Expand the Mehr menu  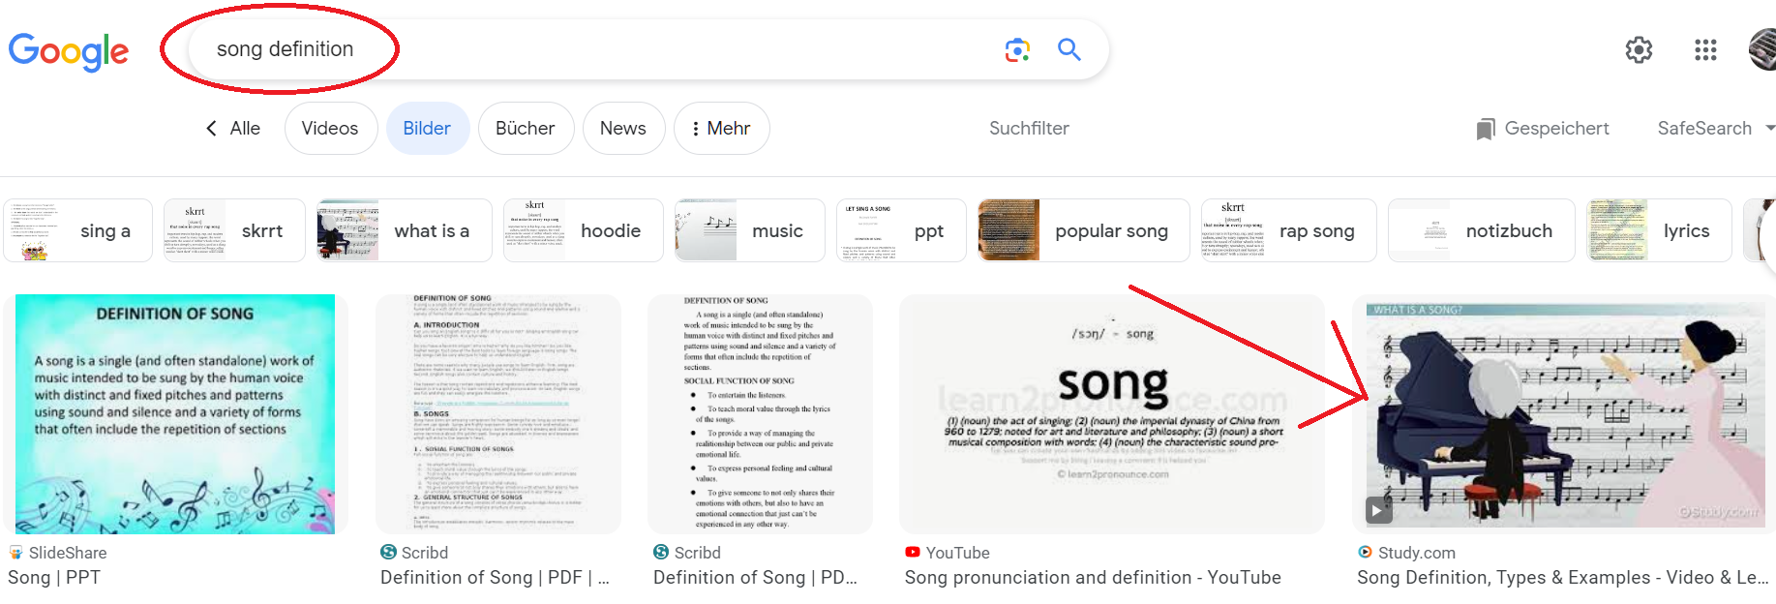721,129
